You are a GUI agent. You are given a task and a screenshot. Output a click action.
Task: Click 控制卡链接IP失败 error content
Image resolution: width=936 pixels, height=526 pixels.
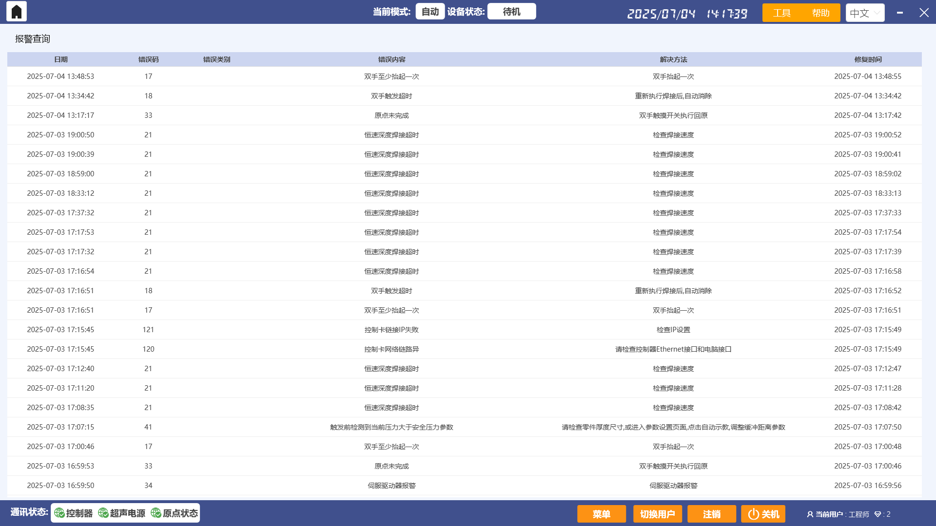click(x=391, y=330)
